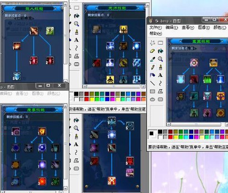The height and width of the screenshot is (193, 228).
Task: Select Text tool beside the 天师技能 canvas
Action: tap(76, 40)
